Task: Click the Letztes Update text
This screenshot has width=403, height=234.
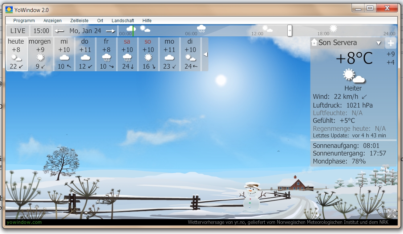Action: click(349, 136)
